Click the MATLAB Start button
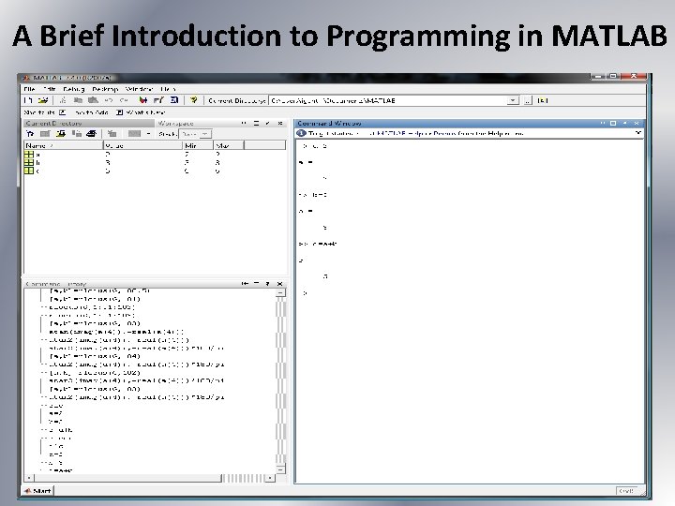 pyautogui.click(x=37, y=491)
